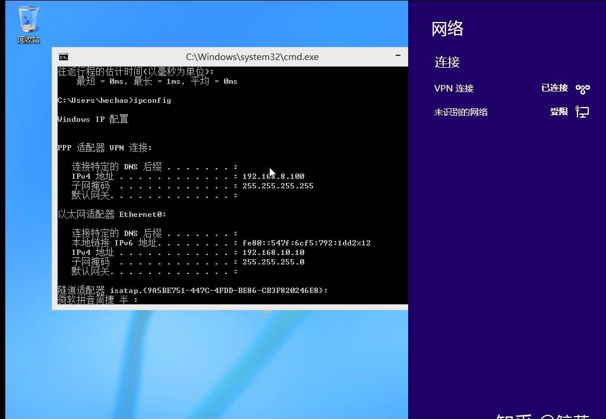
Task: Click the 'Windows IP 配置' line
Action: pos(93,119)
